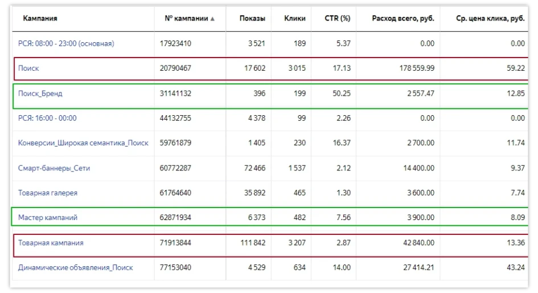
Task: Open the Поиск campaign link
Action: coord(28,68)
